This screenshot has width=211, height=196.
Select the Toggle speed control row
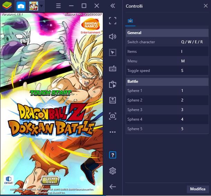pos(167,71)
